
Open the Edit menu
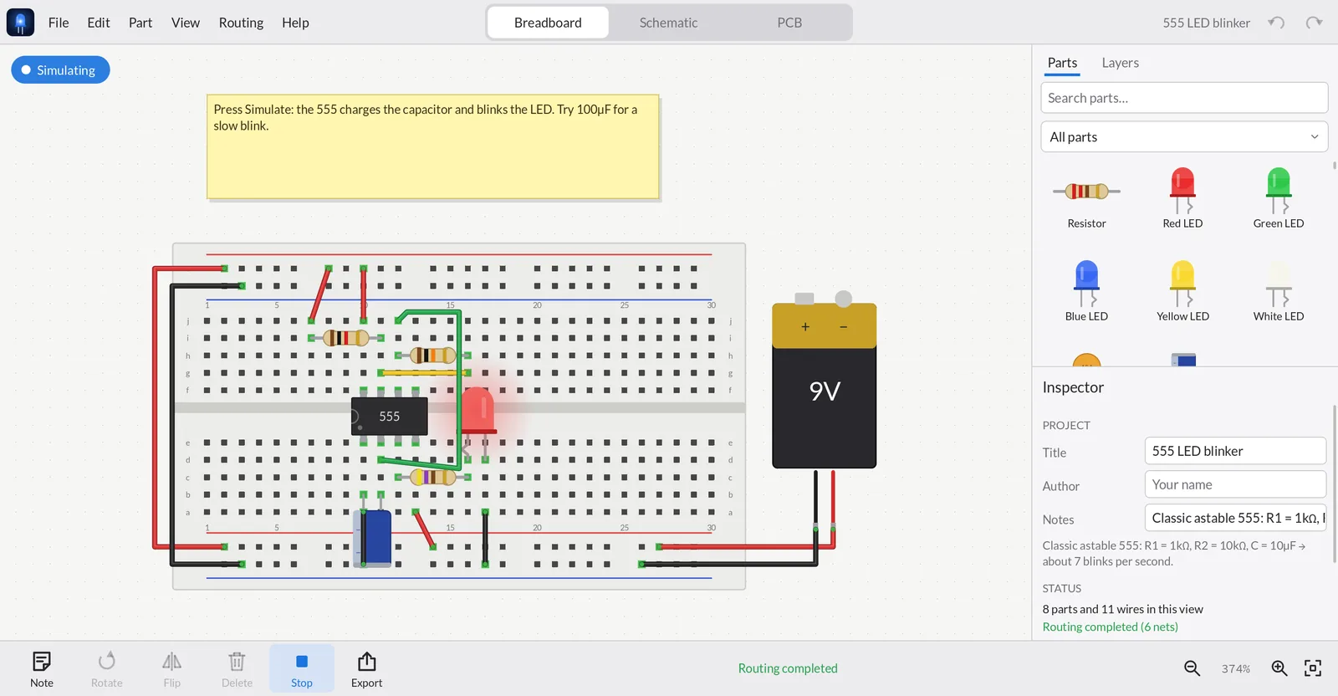tap(99, 23)
